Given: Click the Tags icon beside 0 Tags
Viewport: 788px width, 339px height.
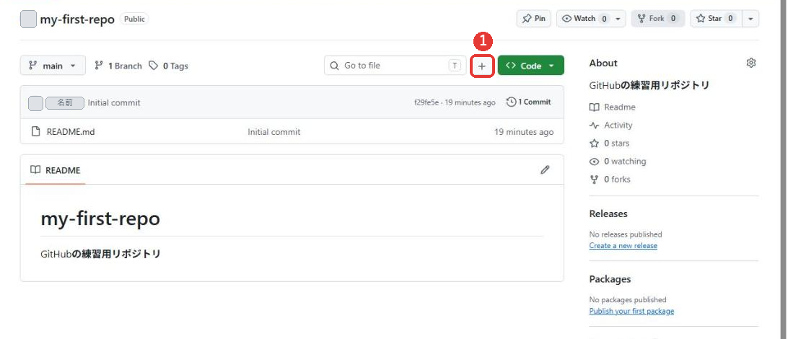Looking at the screenshot, I should coord(153,66).
